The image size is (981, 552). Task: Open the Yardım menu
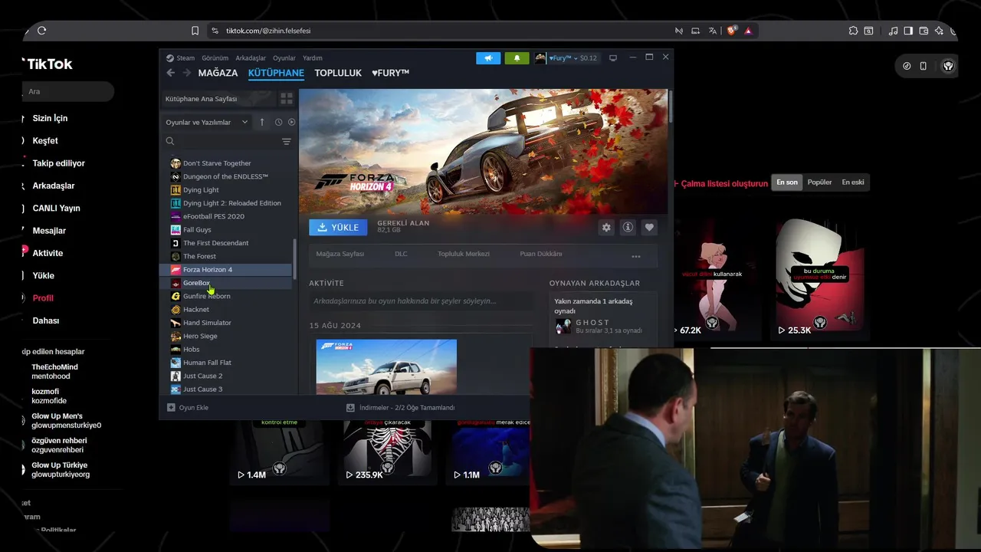click(x=313, y=58)
